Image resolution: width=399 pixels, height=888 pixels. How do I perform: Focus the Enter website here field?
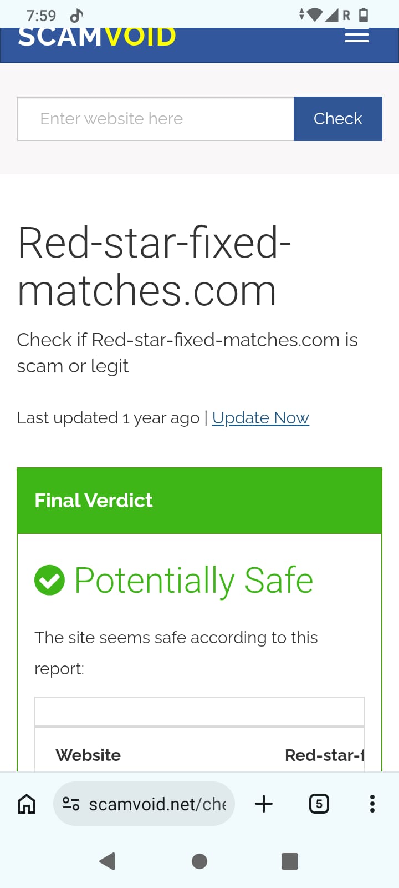click(x=155, y=119)
